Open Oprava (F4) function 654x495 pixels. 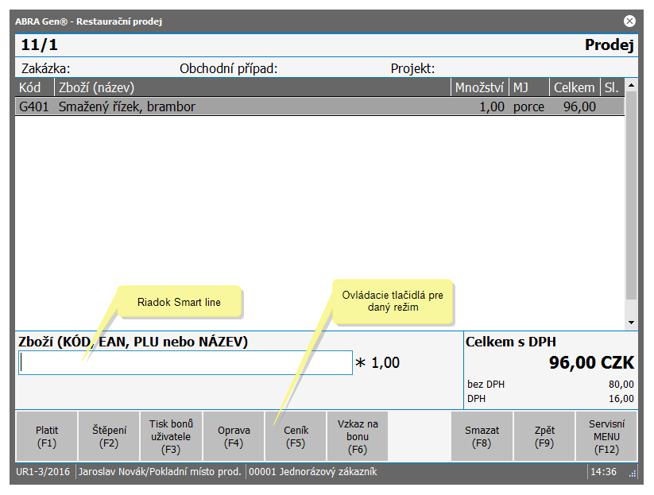coord(234,436)
